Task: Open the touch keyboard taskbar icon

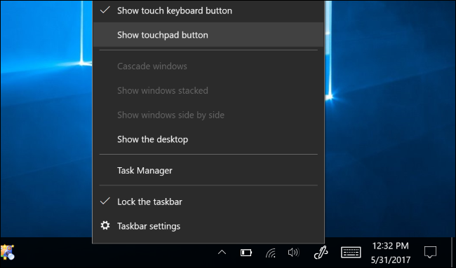Action: [x=351, y=253]
